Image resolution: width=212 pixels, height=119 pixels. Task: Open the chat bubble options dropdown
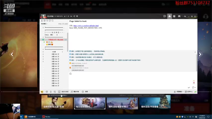(x=194, y=88)
